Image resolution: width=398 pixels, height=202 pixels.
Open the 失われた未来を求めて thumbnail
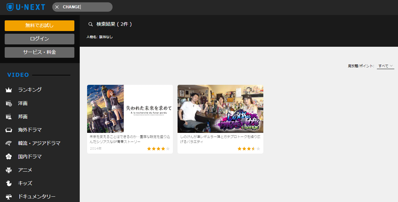(x=130, y=109)
